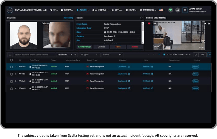217x139 pixels.
Task: Click the Acknowledge button
Action: click(x=84, y=47)
